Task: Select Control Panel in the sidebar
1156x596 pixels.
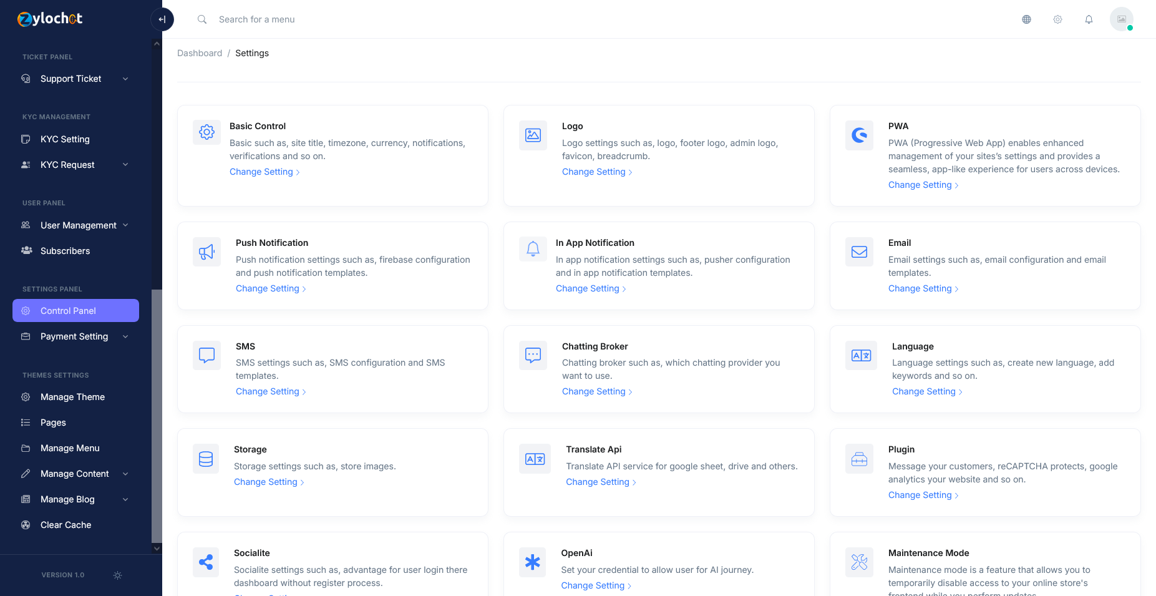Action: tap(75, 311)
